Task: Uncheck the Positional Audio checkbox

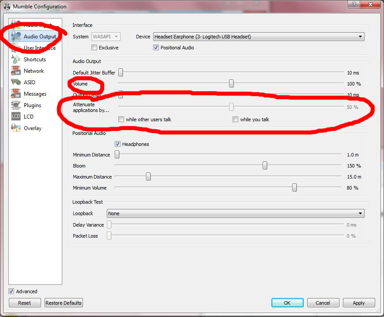Action: point(156,48)
